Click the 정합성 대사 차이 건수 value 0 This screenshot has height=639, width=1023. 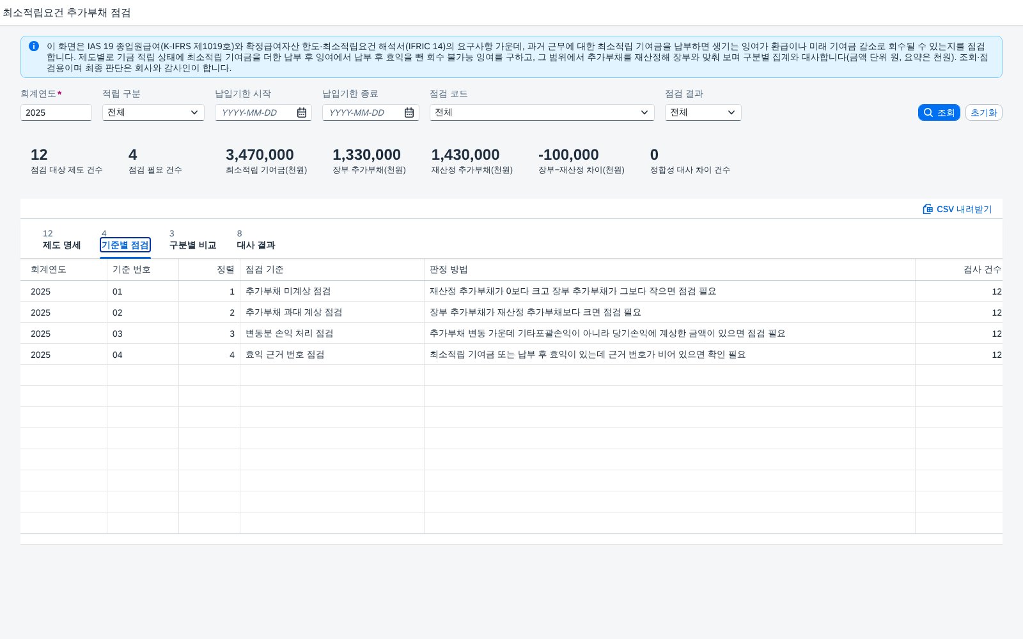click(654, 155)
